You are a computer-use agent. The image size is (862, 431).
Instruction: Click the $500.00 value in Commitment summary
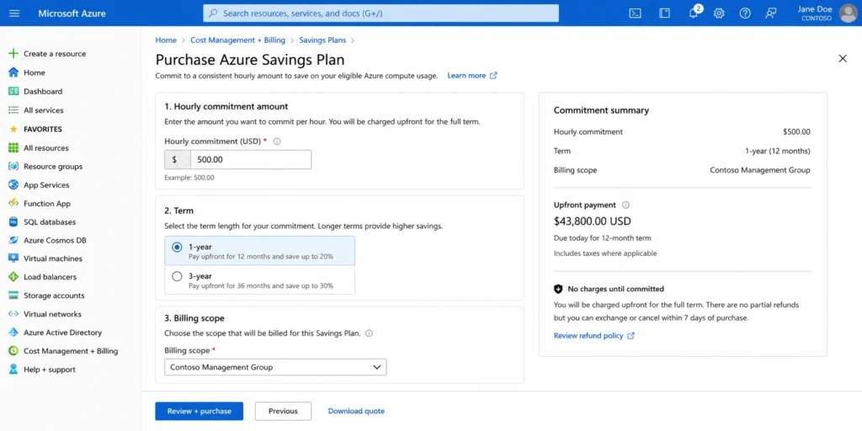796,132
